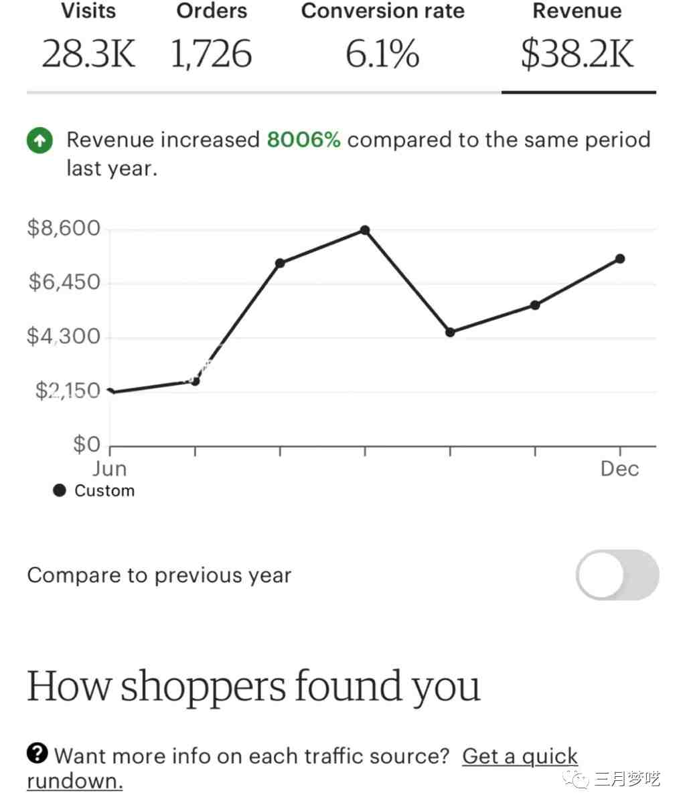683x809 pixels.
Task: Click the Dec data point on chart
Action: (620, 259)
